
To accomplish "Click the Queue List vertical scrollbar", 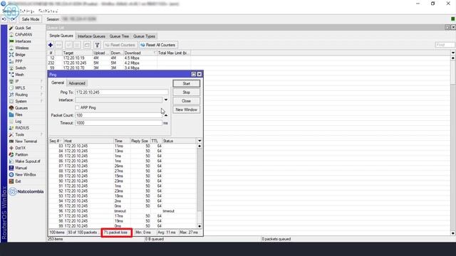I will pos(453,145).
